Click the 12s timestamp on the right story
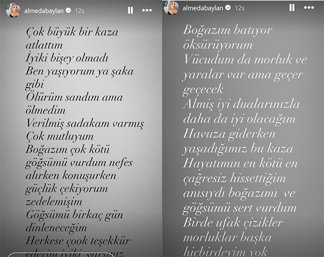The width and height of the screenshot is (324, 257). click(239, 8)
